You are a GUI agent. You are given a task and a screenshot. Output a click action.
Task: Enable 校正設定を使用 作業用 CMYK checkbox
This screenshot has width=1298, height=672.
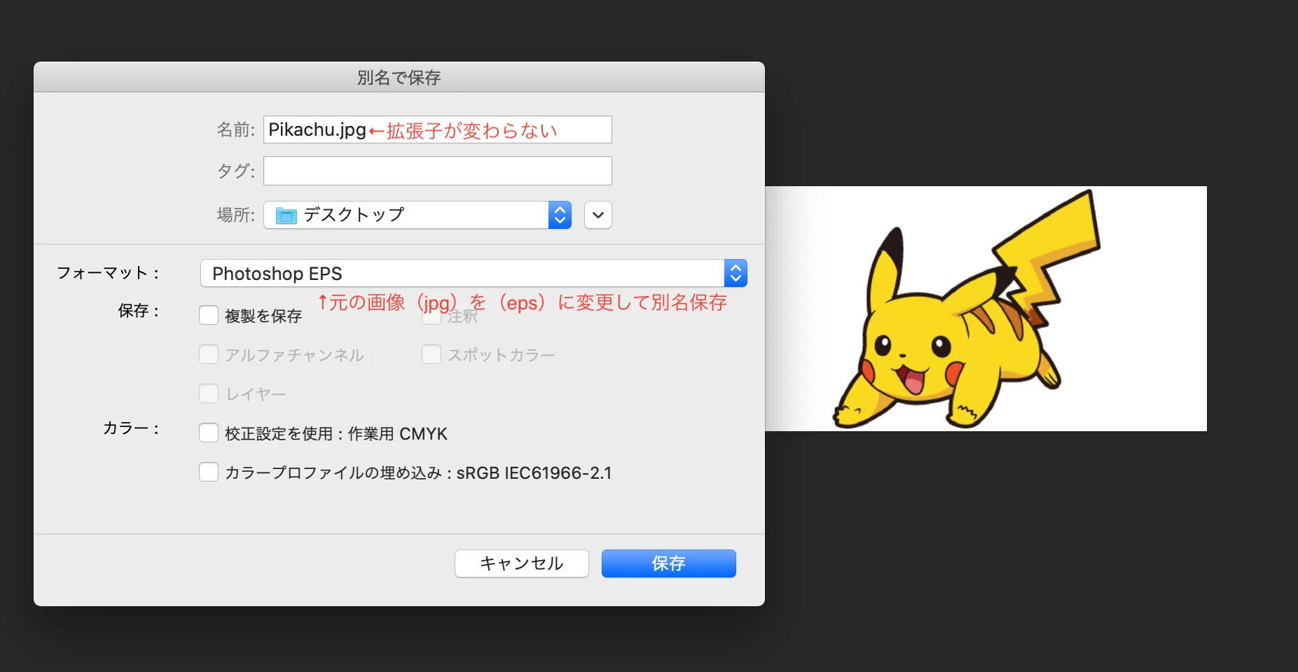[x=209, y=433]
